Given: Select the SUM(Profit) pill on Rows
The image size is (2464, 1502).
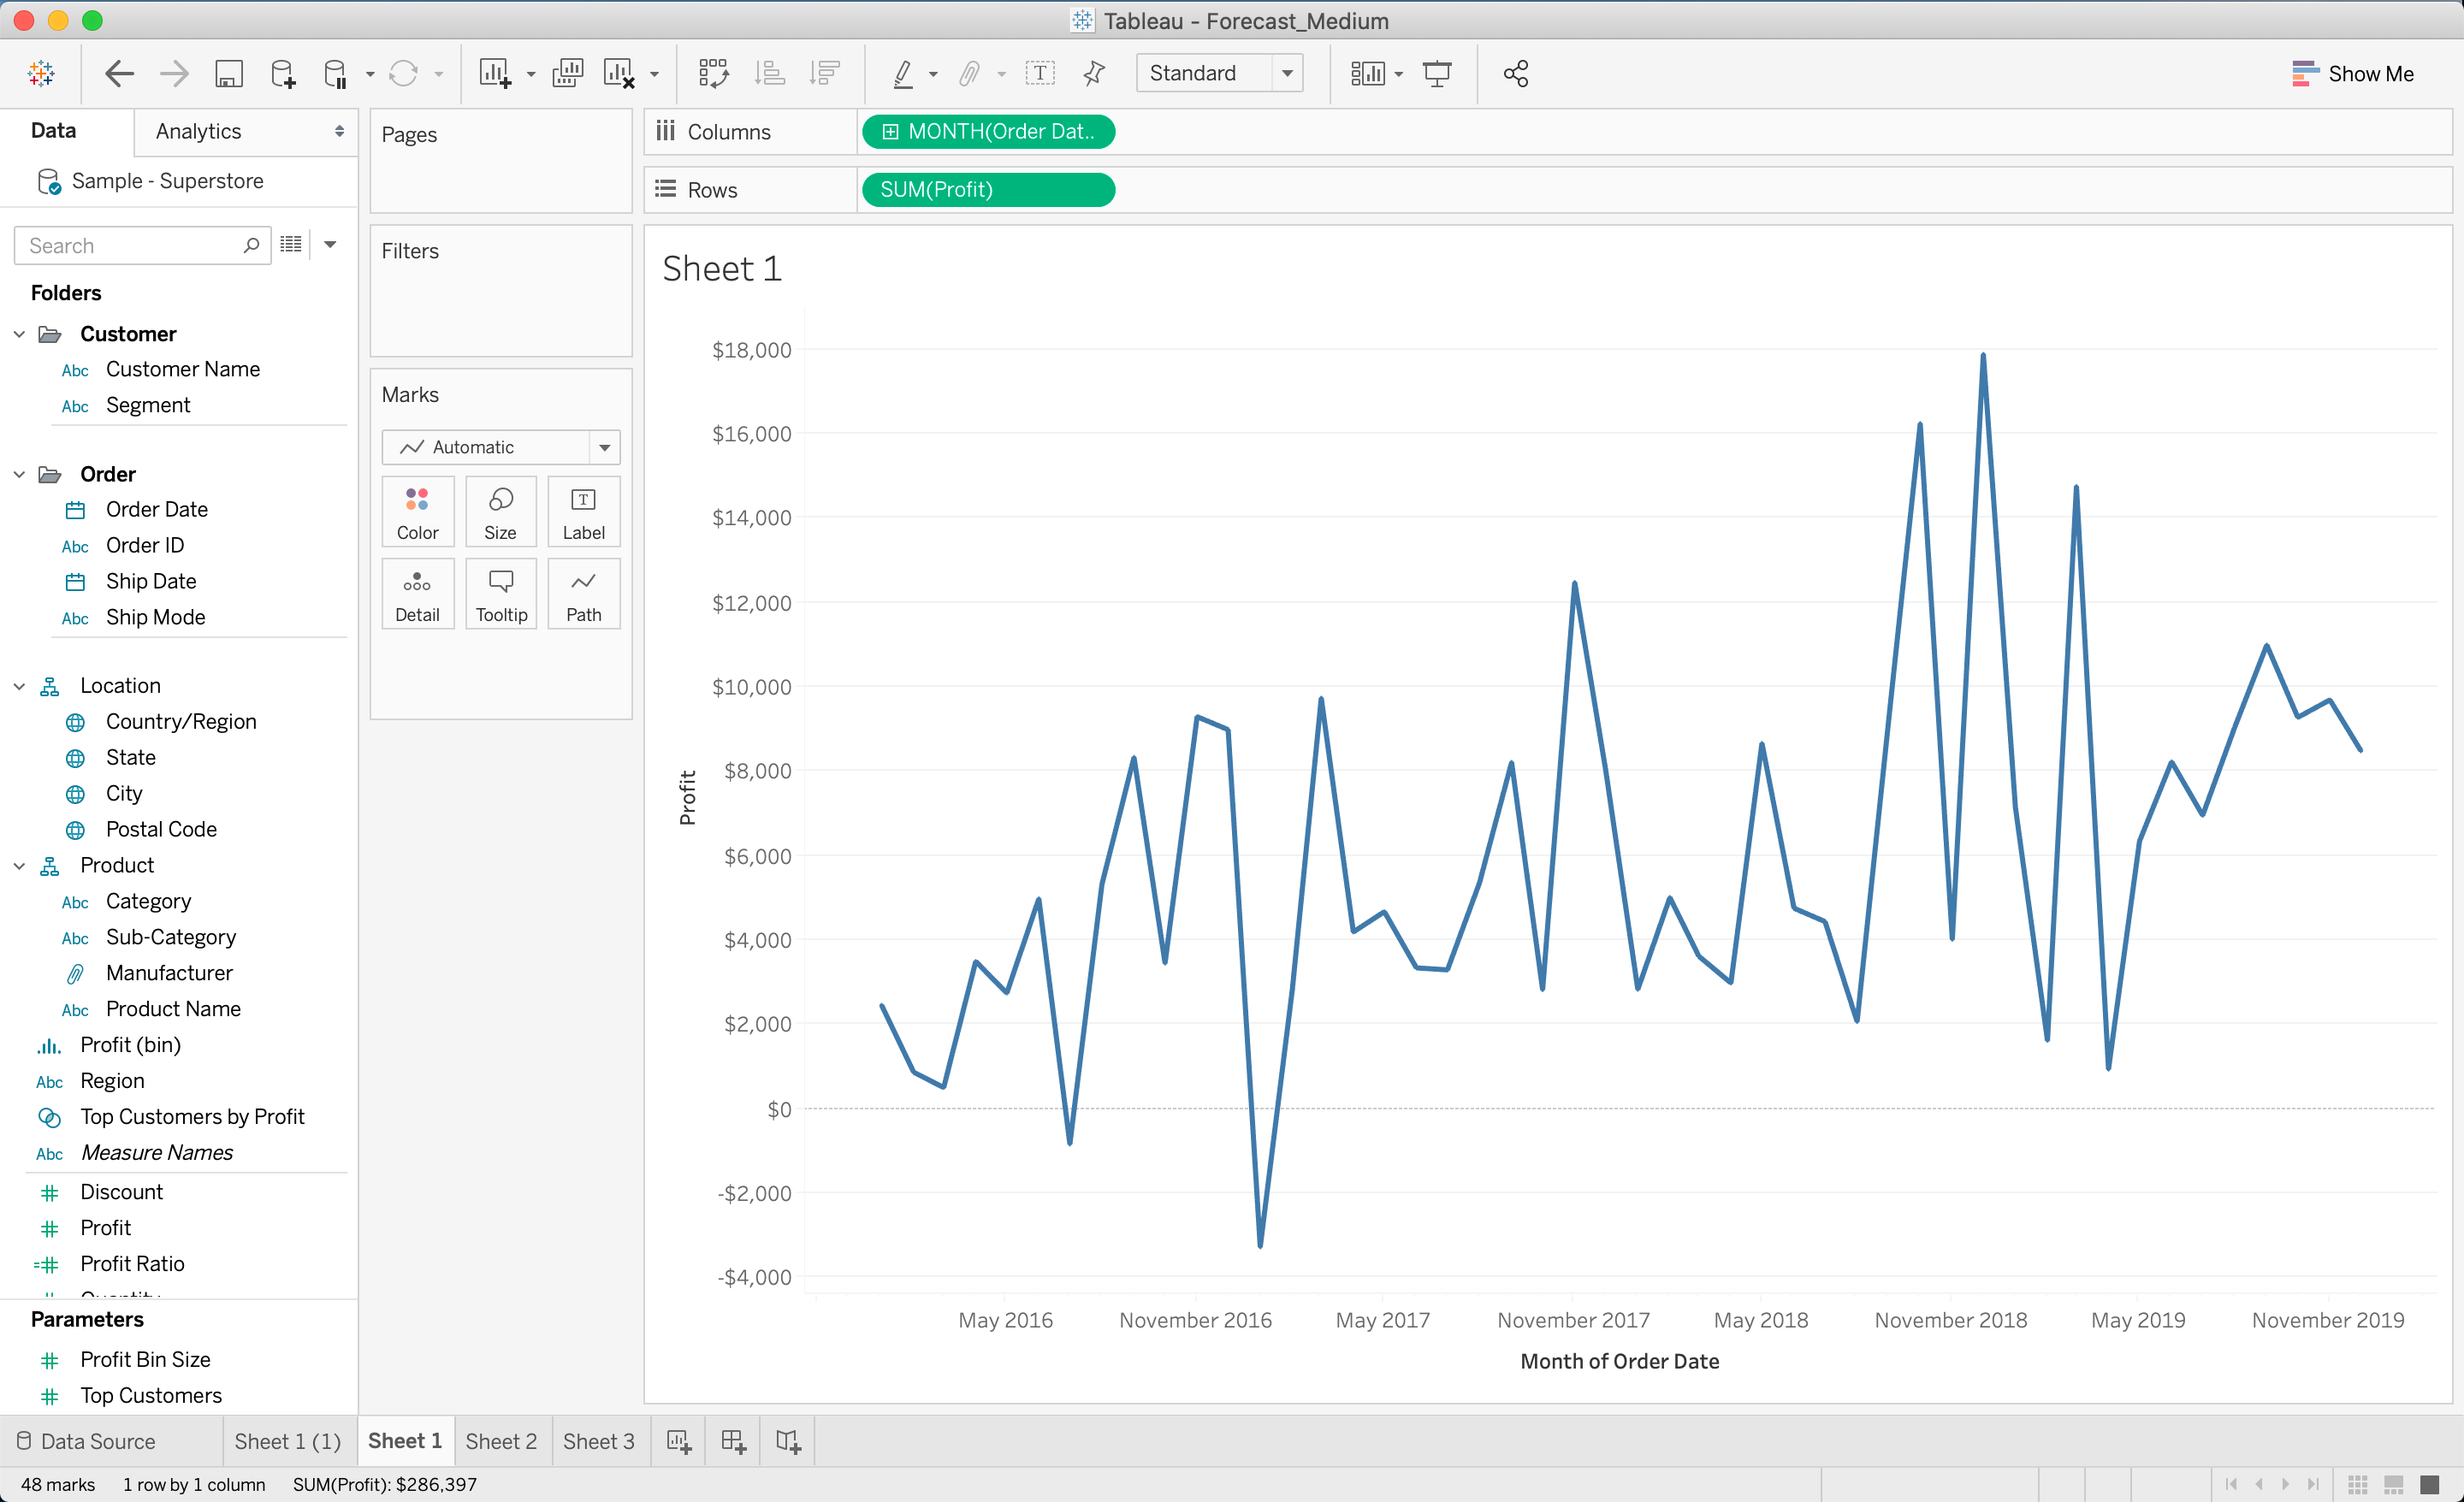Looking at the screenshot, I should (x=988, y=189).
